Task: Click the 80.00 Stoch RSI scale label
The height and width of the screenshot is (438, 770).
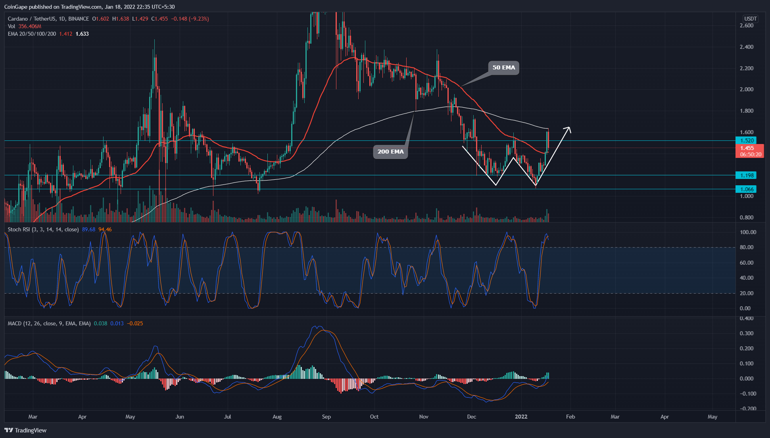Action: 746,247
